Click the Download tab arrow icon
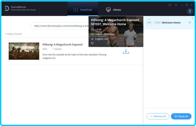 tap(76, 10)
